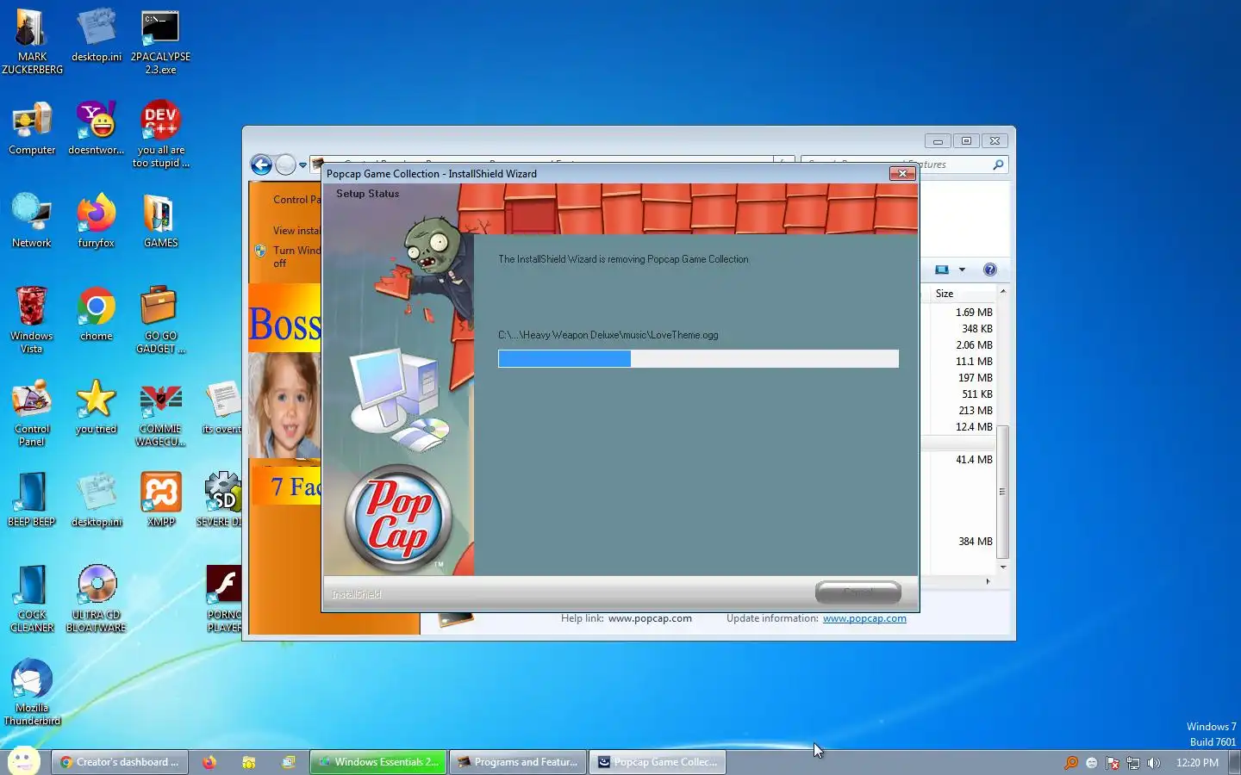Open the COMMIE WAGECU... icon

tap(160, 412)
